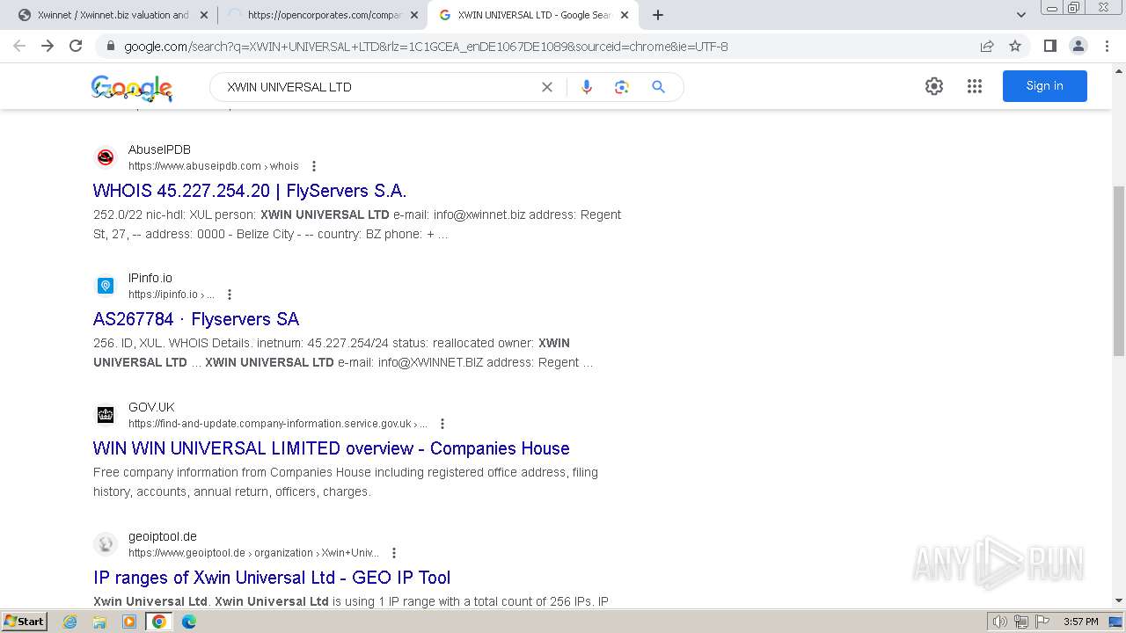This screenshot has width=1126, height=633.
Task: Click GOV.UK crown favicon
Action: click(x=106, y=415)
